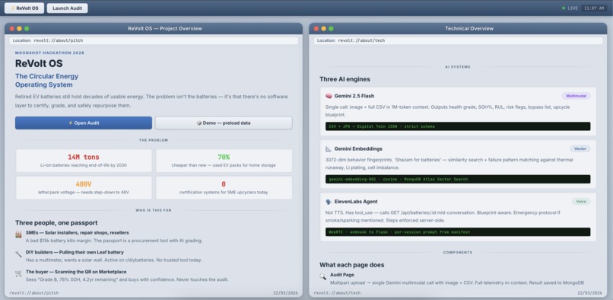Click The Circular Energy Operating System subtitle
Viewport: 613px width, 300px height.
47,80
